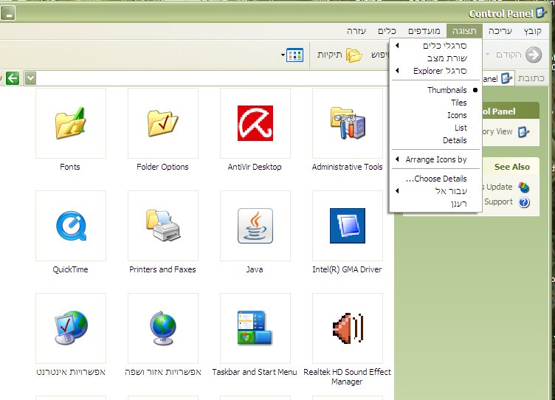The image size is (555, 400).
Task: Select the Thumbnails view option
Action: (435, 90)
